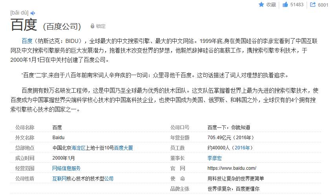Click the 2000年1月 founding date value
The image size is (331, 195).
(x=64, y=158)
